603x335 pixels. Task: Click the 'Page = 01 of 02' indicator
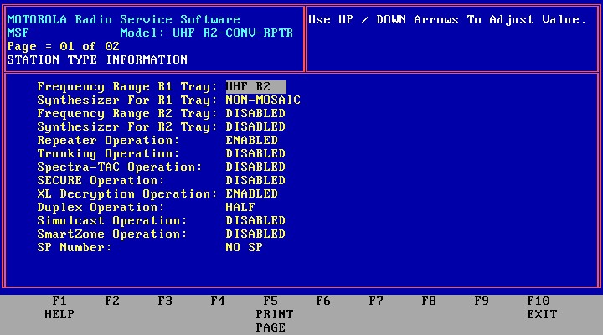pyautogui.click(x=64, y=47)
